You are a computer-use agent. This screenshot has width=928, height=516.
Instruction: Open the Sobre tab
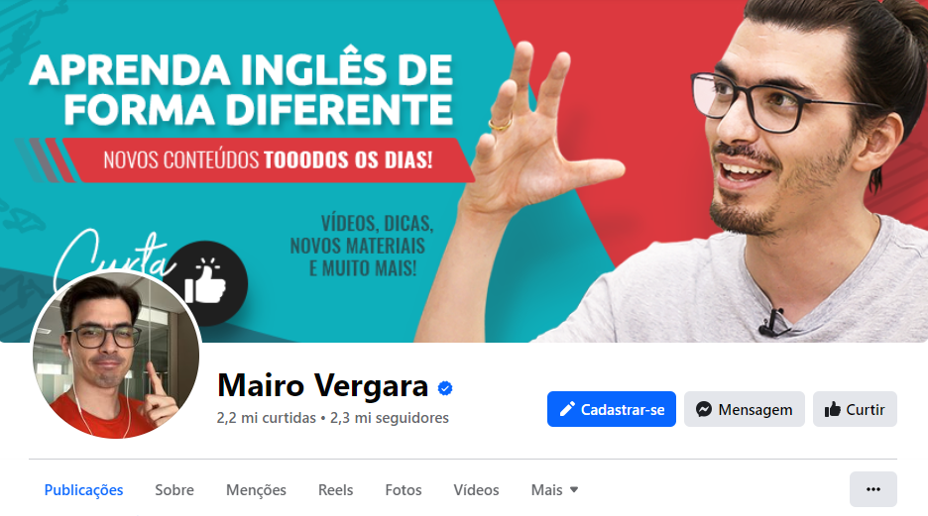(x=174, y=490)
